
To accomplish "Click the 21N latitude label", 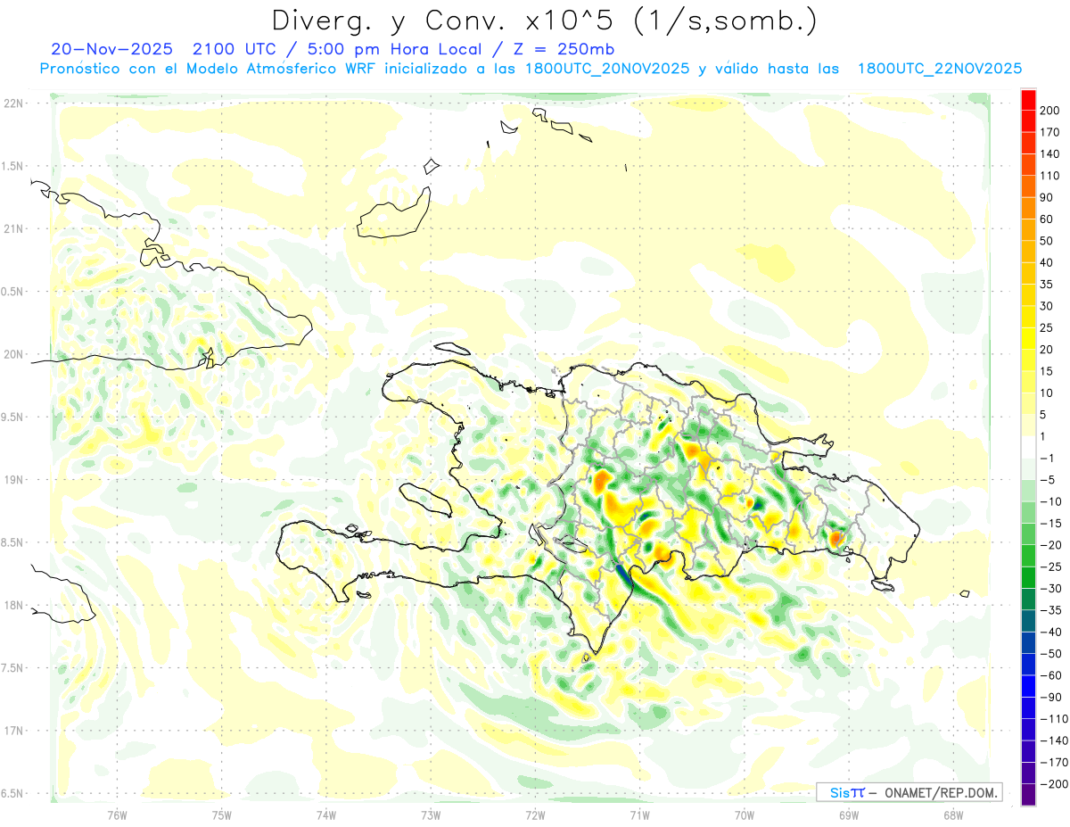I will click(x=12, y=229).
